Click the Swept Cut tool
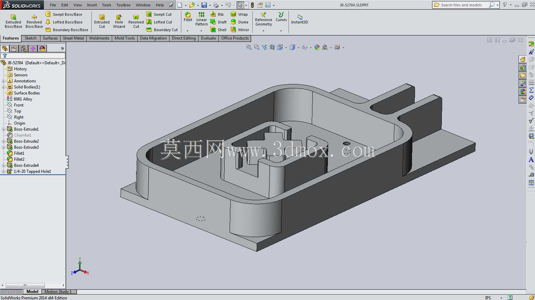Viewport: 535px width, 300px height. (x=159, y=14)
